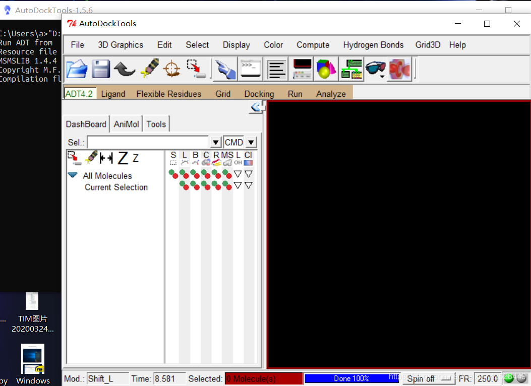Select the Undo arrow toolbar icon
Image resolution: width=531 pixels, height=386 pixels.
pos(125,69)
